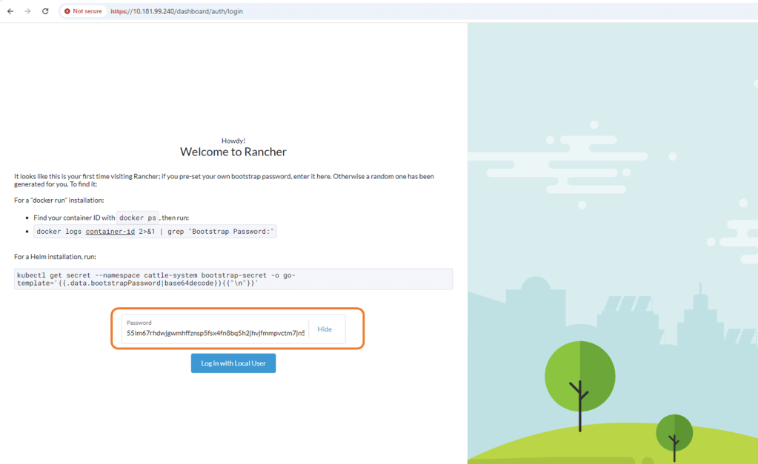Click the "Howdy!" greeting text
The image size is (758, 464).
[233, 141]
